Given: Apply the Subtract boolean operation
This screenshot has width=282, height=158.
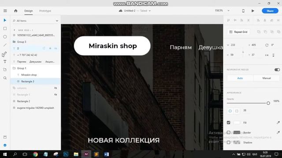Looking at the screenshot, I should (265, 32).
